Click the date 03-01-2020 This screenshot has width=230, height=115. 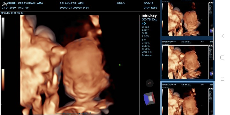[x=8, y=8]
